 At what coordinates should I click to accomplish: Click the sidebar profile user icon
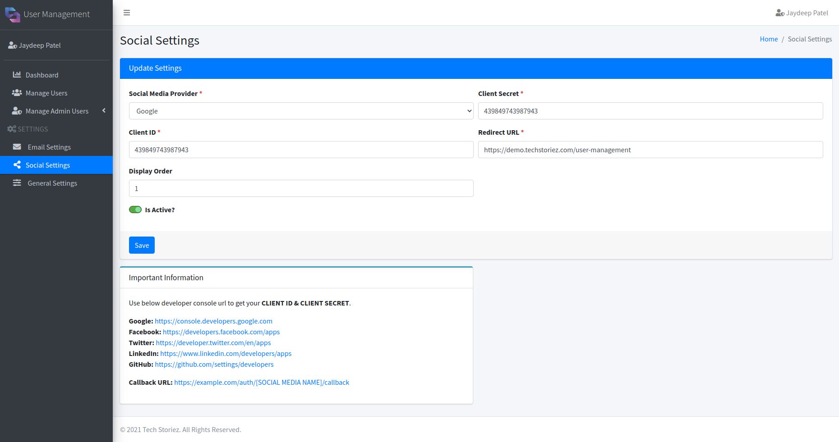click(13, 45)
